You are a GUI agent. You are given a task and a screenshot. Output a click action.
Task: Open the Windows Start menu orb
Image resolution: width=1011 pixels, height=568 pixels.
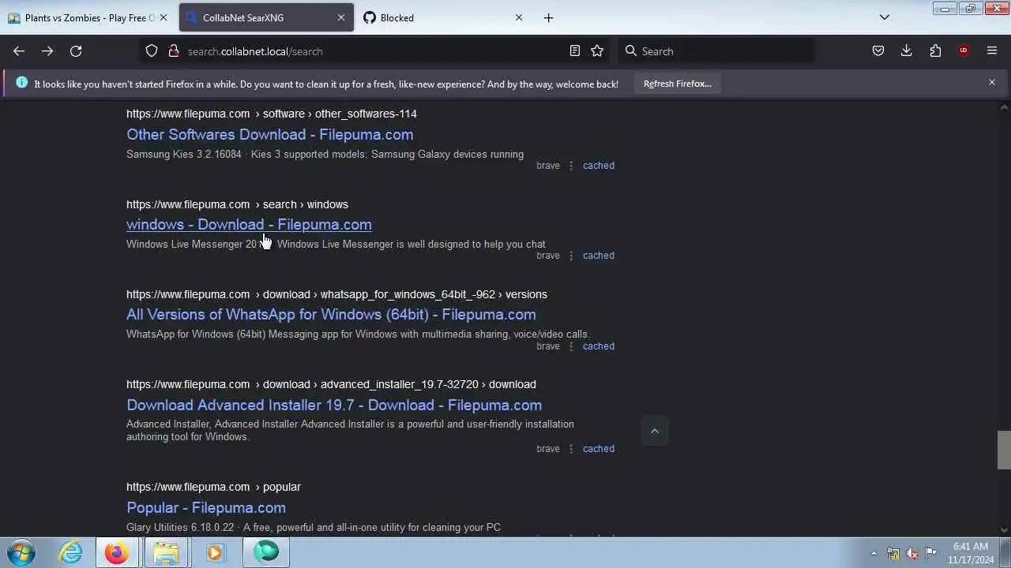(x=21, y=552)
